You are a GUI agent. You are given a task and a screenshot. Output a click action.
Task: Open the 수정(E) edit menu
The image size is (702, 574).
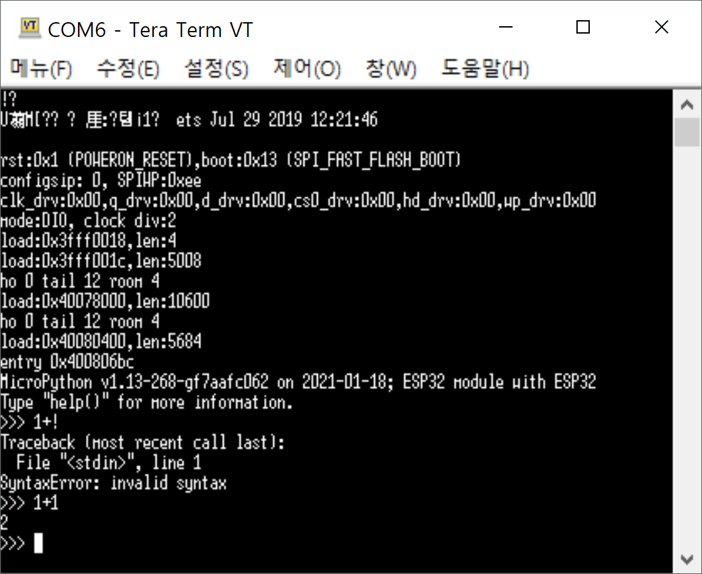pyautogui.click(x=128, y=69)
